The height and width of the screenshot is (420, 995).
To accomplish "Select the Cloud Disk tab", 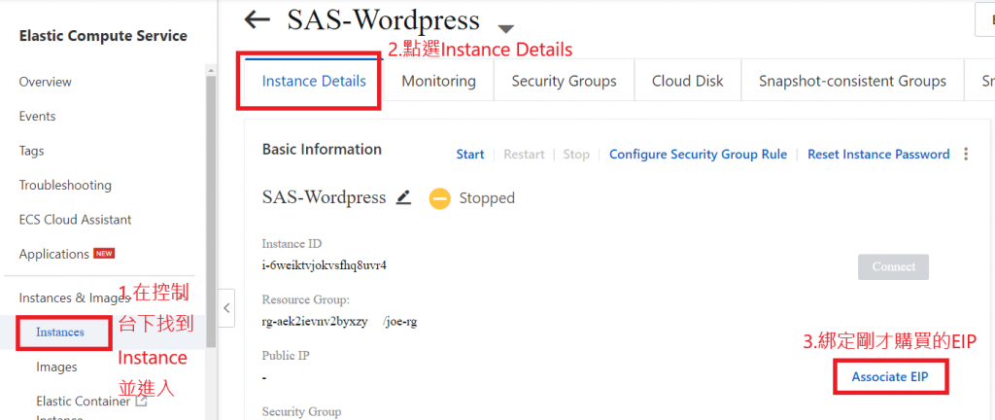I will coord(687,81).
